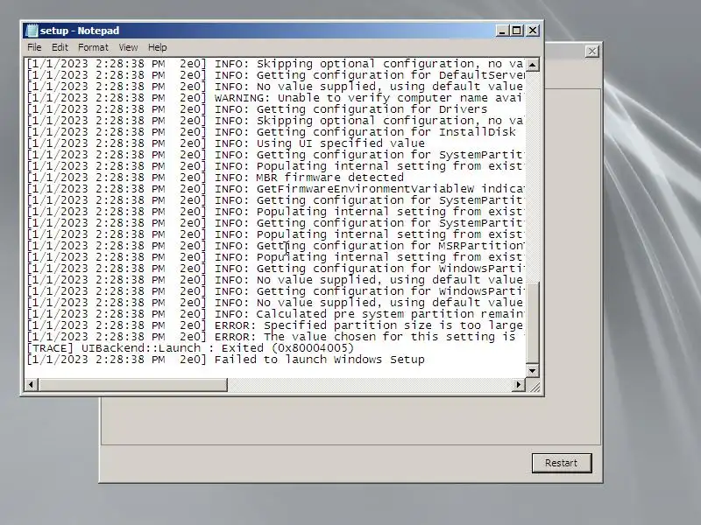The height and width of the screenshot is (525, 701).
Task: Click the 'INFO: Using UI specified value' line
Action: 226,143
